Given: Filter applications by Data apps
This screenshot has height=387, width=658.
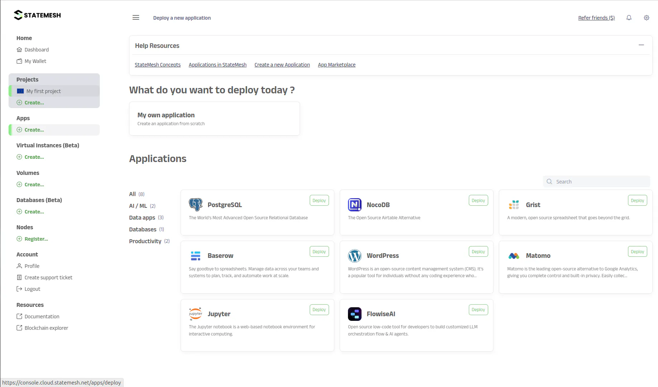Looking at the screenshot, I should pyautogui.click(x=146, y=217).
